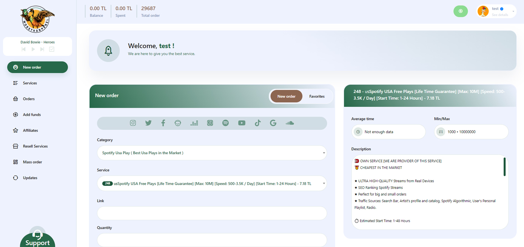Click the test user avatar picture

pos(483,11)
